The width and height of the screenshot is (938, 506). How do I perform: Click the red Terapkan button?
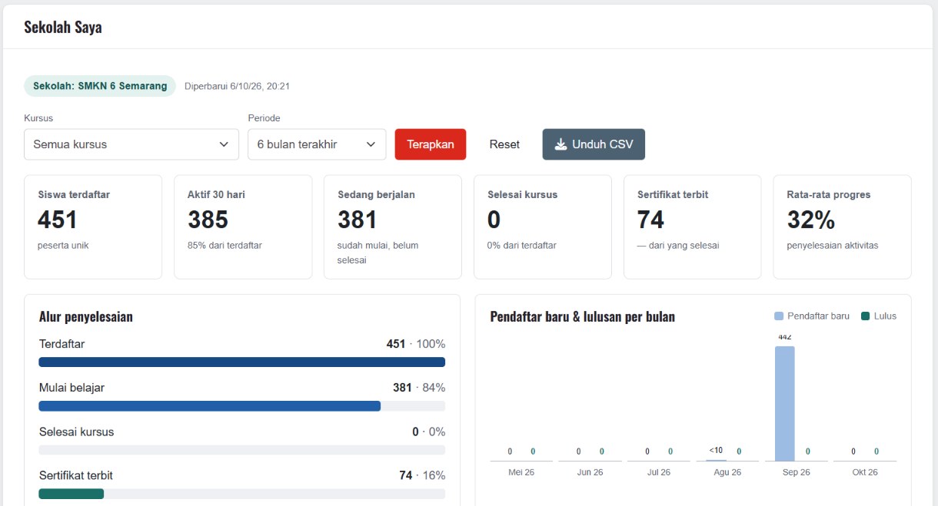pos(431,144)
